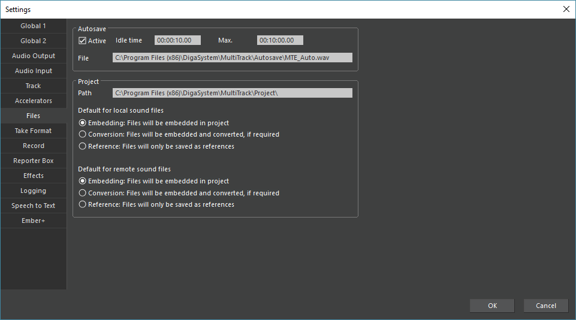Switch to the Audio Output tab

click(33, 56)
